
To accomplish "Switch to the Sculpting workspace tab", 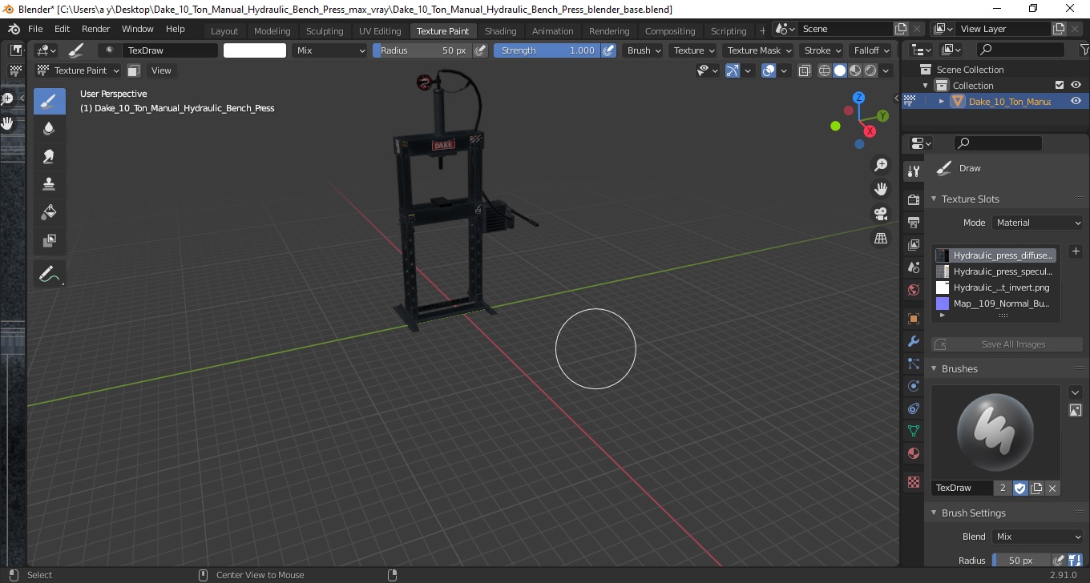I will pos(325,31).
